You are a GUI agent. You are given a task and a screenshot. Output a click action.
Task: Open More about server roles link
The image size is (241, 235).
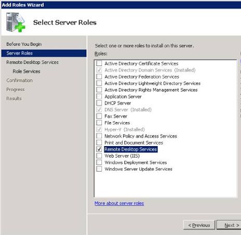(x=119, y=203)
